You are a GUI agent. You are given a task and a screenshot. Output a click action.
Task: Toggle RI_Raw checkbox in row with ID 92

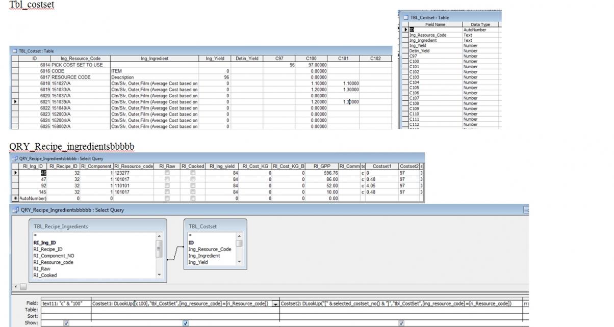coord(167,186)
